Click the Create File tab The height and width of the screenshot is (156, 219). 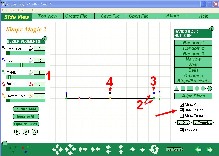tap(79, 16)
